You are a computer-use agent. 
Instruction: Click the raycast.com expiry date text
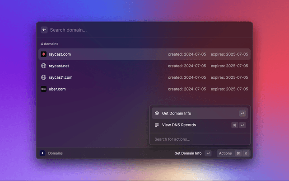(229, 54)
